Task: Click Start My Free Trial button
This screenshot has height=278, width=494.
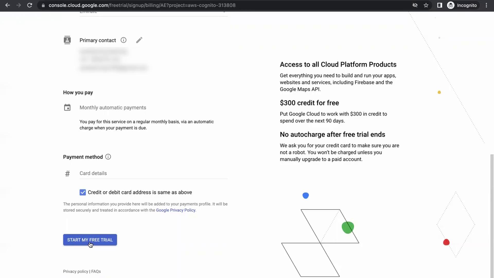Action: tap(90, 240)
